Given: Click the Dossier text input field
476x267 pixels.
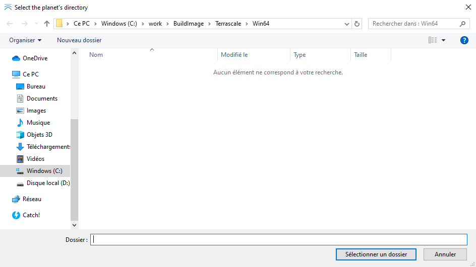Looking at the screenshot, I should pyautogui.click(x=279, y=240).
